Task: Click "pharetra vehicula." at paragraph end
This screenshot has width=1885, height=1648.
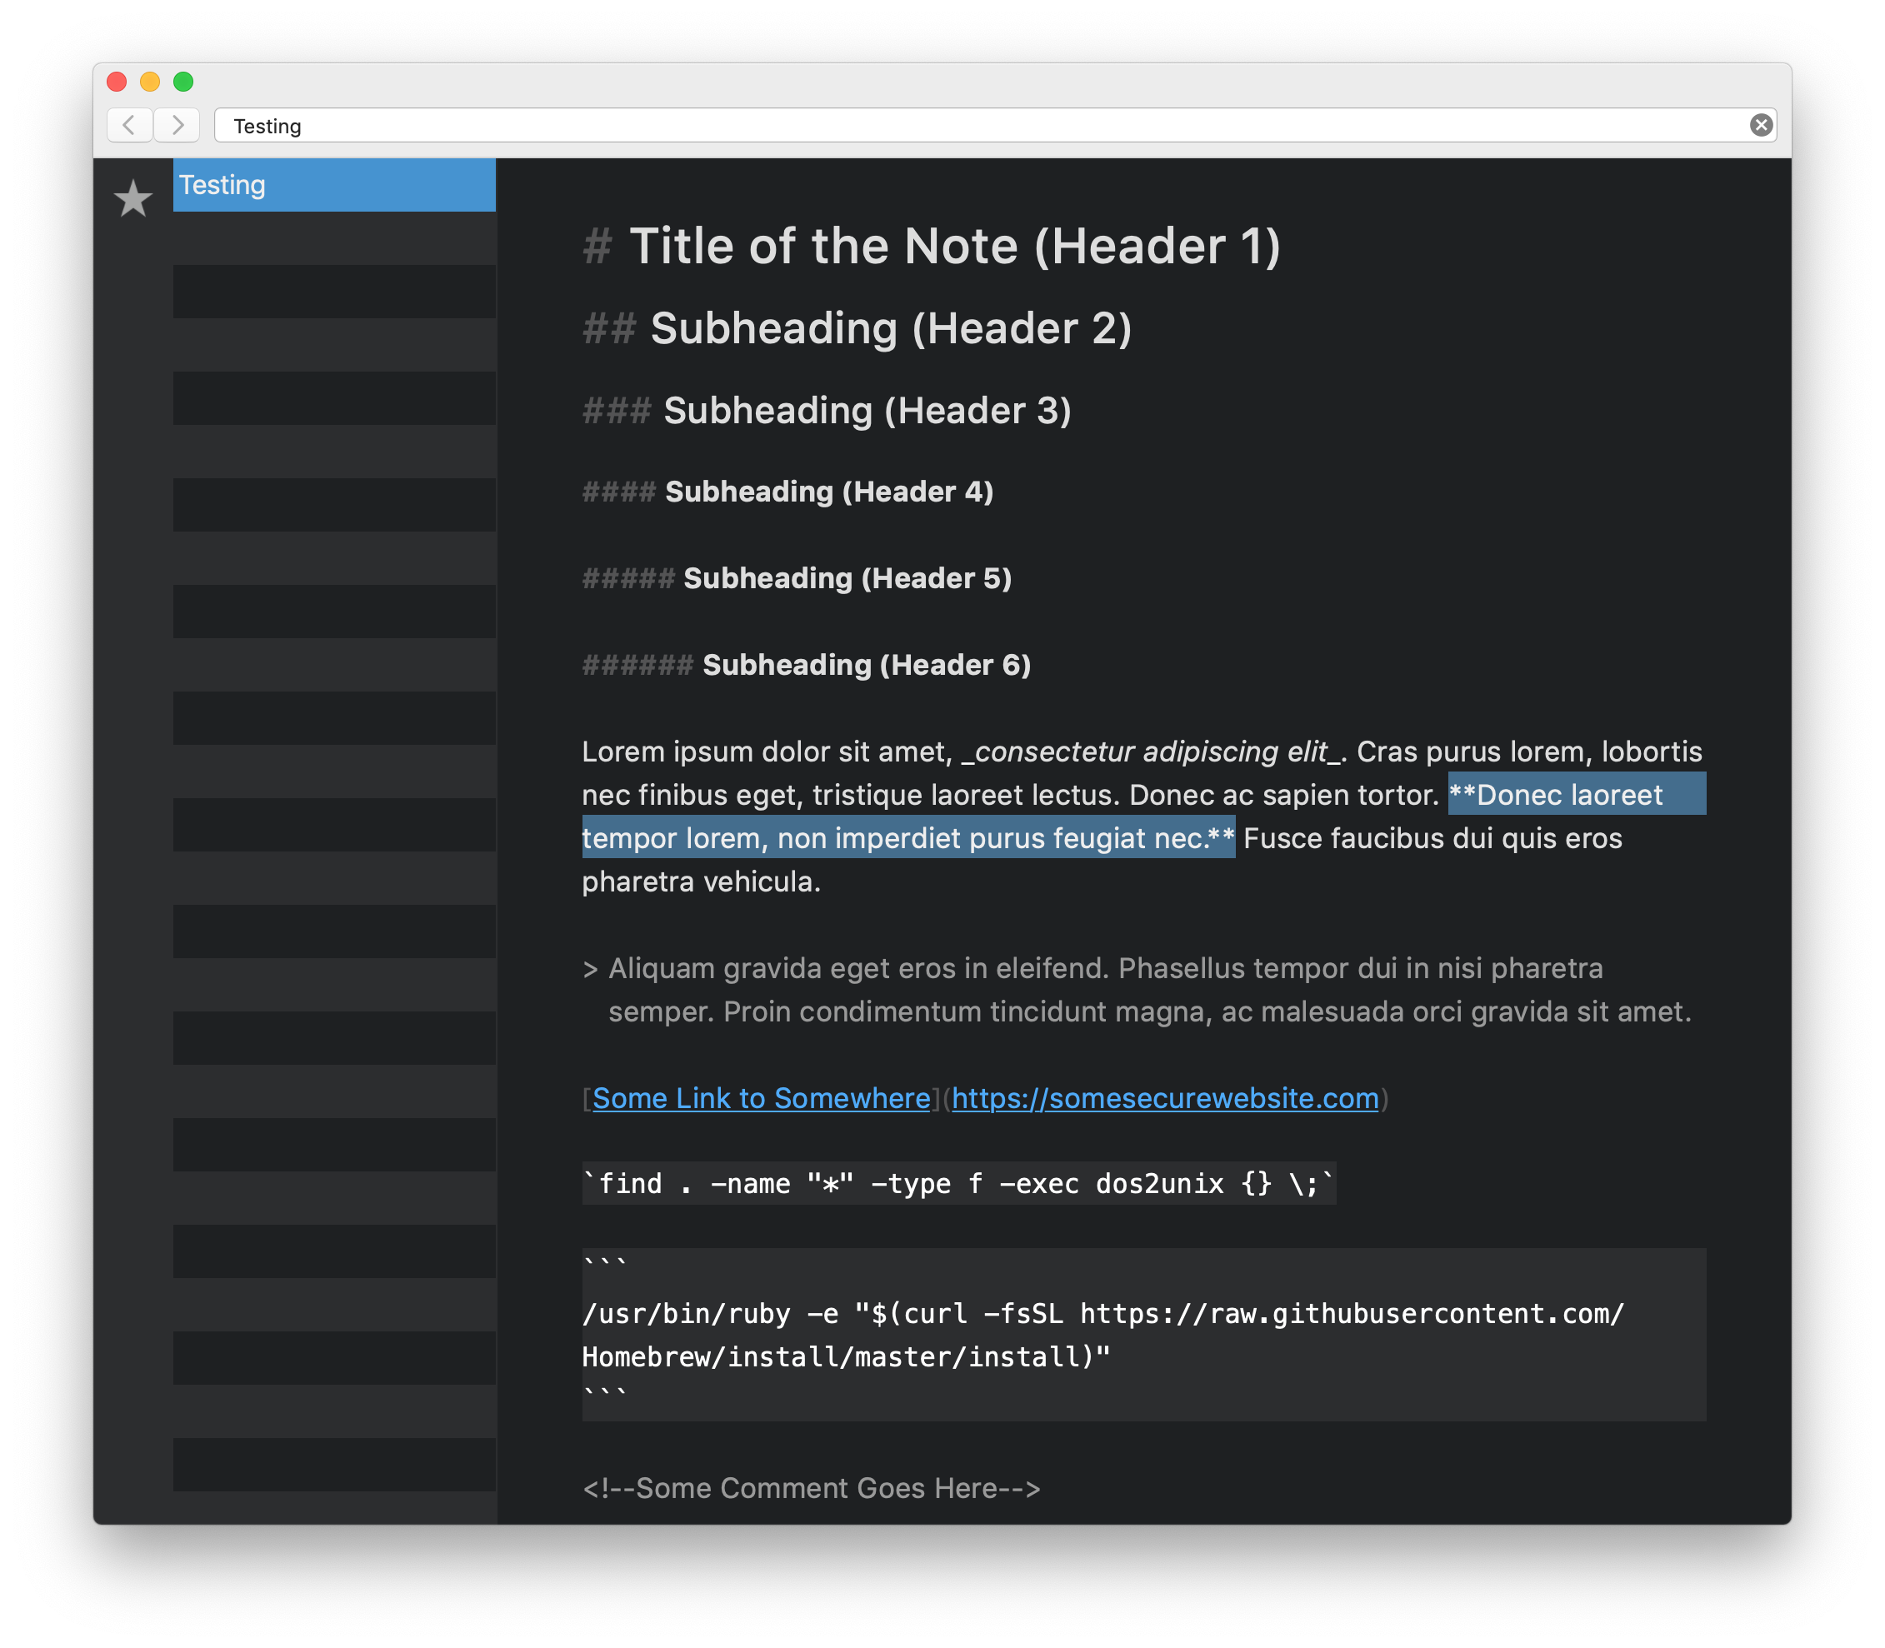Action: tap(701, 882)
